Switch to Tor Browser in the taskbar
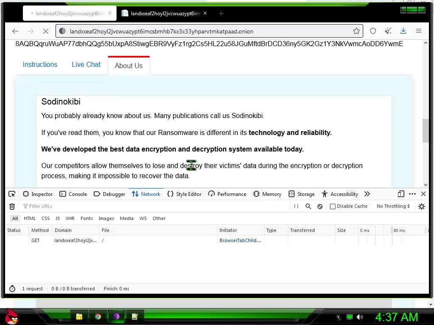The image size is (434, 325). tap(116, 317)
